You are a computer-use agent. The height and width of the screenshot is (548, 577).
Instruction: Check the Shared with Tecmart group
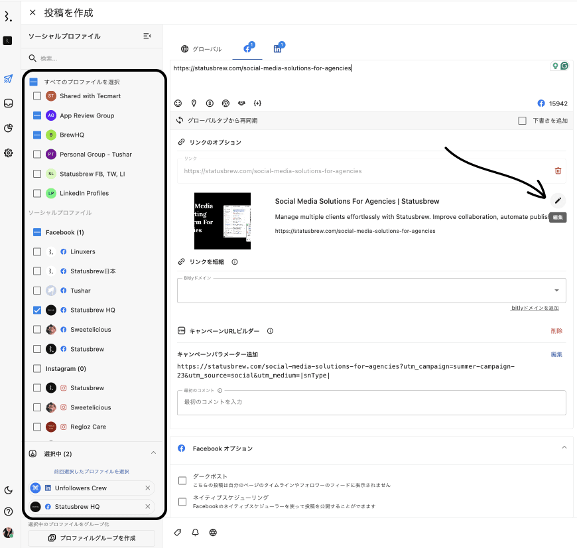(x=37, y=96)
